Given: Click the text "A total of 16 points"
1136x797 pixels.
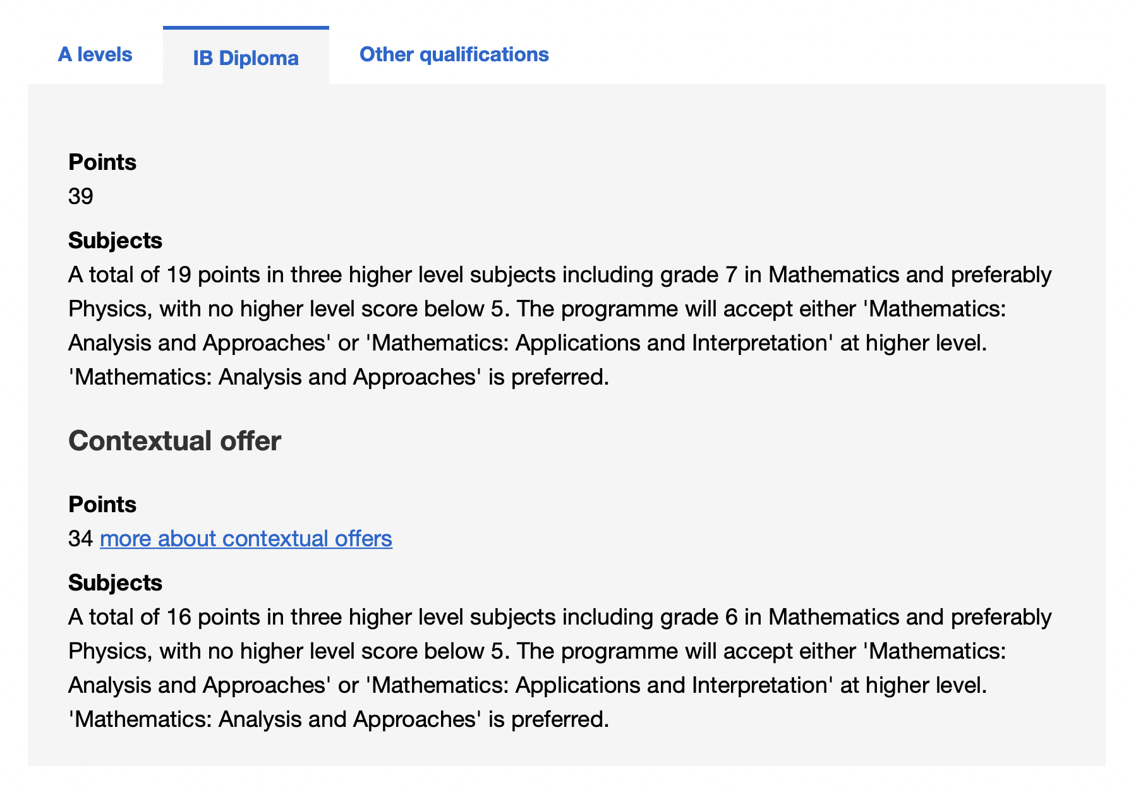Looking at the screenshot, I should (x=164, y=616).
